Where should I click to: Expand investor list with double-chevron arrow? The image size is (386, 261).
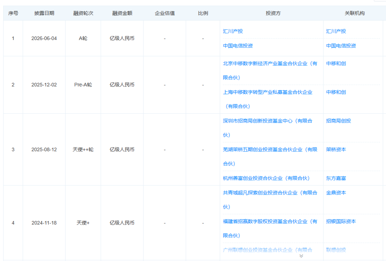pyautogui.click(x=301, y=256)
